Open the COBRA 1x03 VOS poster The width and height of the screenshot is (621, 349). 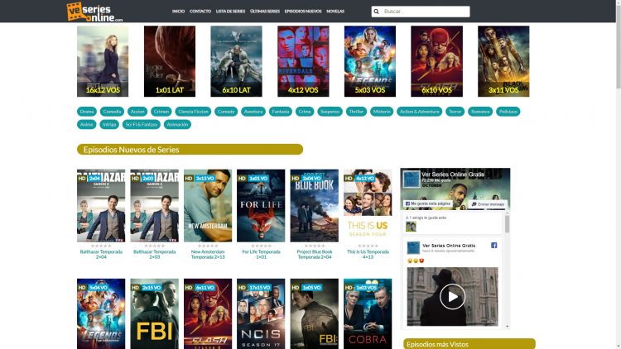point(368,313)
